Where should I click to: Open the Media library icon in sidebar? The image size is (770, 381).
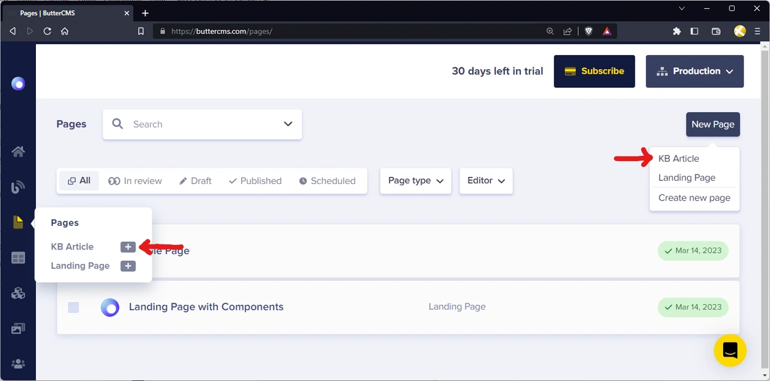[18, 328]
